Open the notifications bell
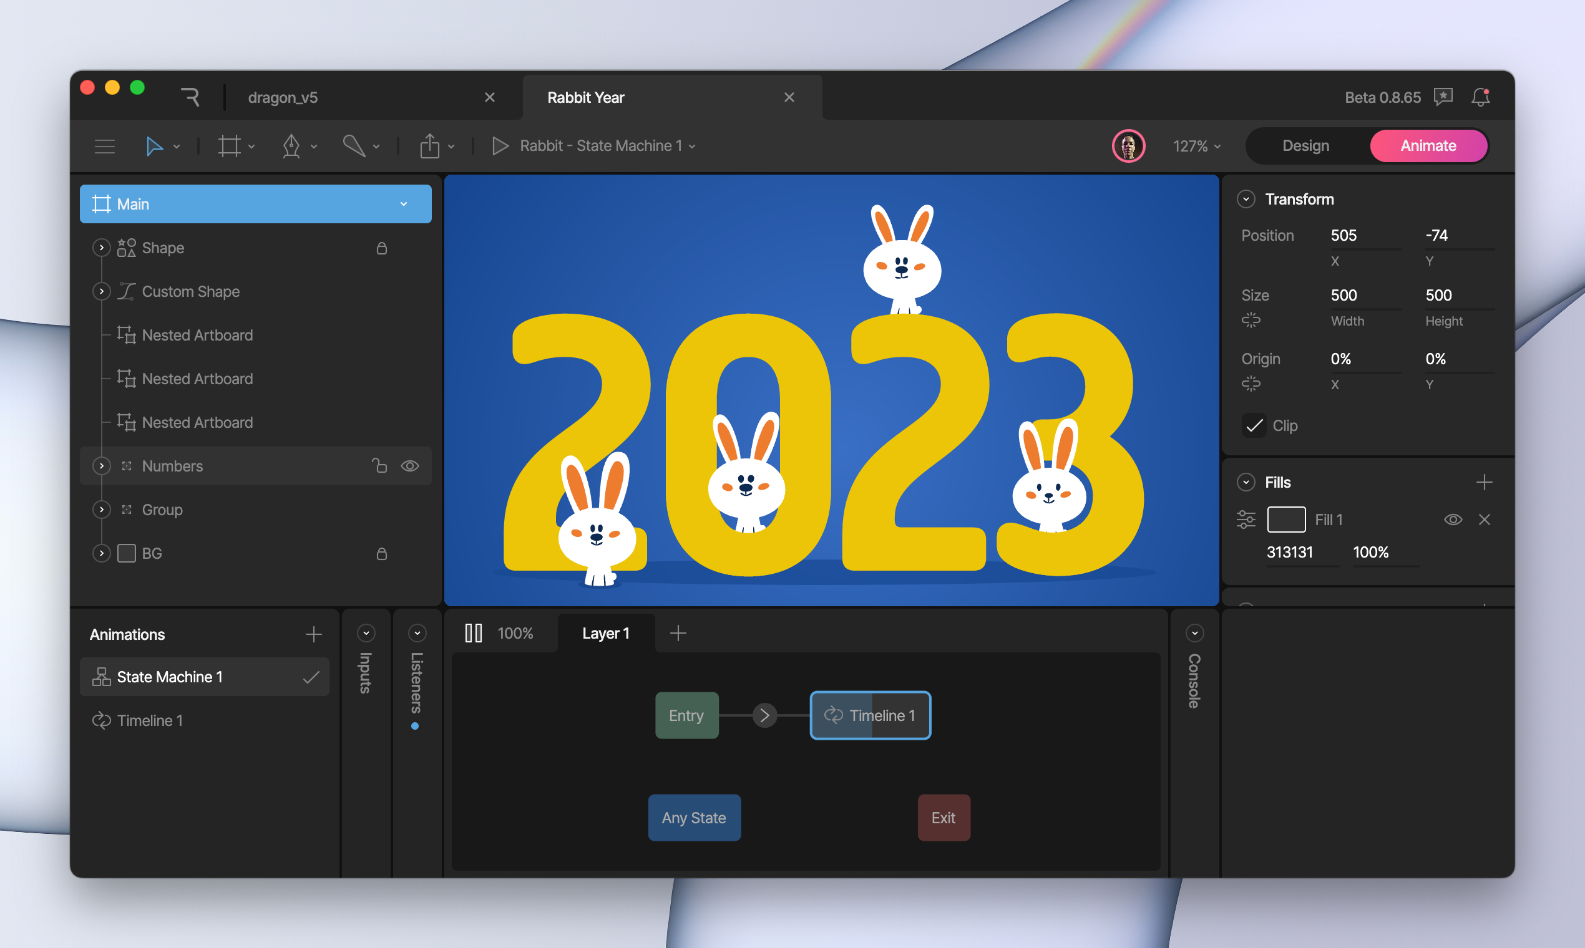Screen dimensions: 1585x948 pos(1481,97)
